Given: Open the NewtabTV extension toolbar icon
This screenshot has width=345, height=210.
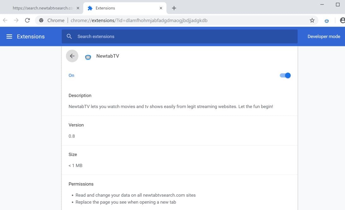Looking at the screenshot, I should (x=327, y=21).
